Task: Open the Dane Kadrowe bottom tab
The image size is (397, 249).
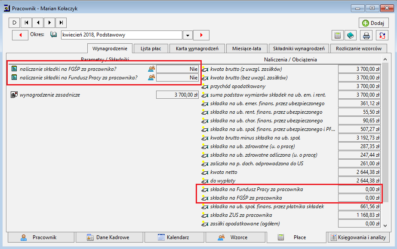Action: tap(109, 237)
